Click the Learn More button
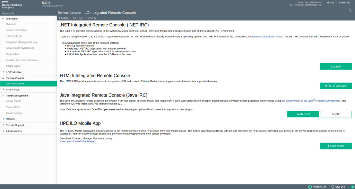Screen dimensions: 355x189 [x=336, y=146]
